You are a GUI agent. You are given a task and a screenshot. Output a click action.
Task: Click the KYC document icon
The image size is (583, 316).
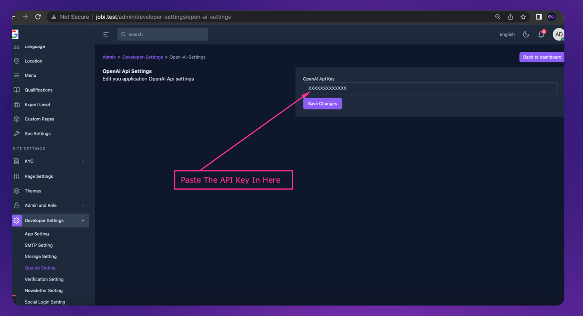(x=17, y=161)
